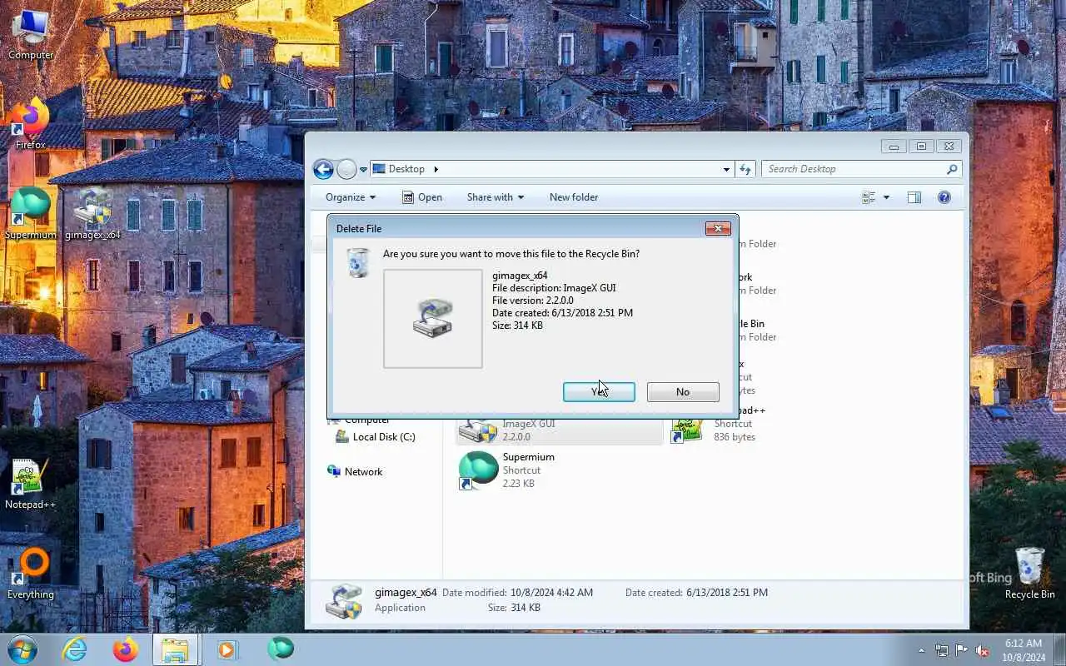Click the search magnifier icon
This screenshot has width=1066, height=666.
coord(952,169)
